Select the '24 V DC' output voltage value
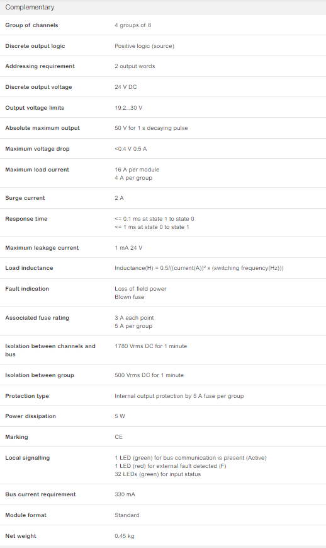The height and width of the screenshot is (548, 326). point(125,87)
